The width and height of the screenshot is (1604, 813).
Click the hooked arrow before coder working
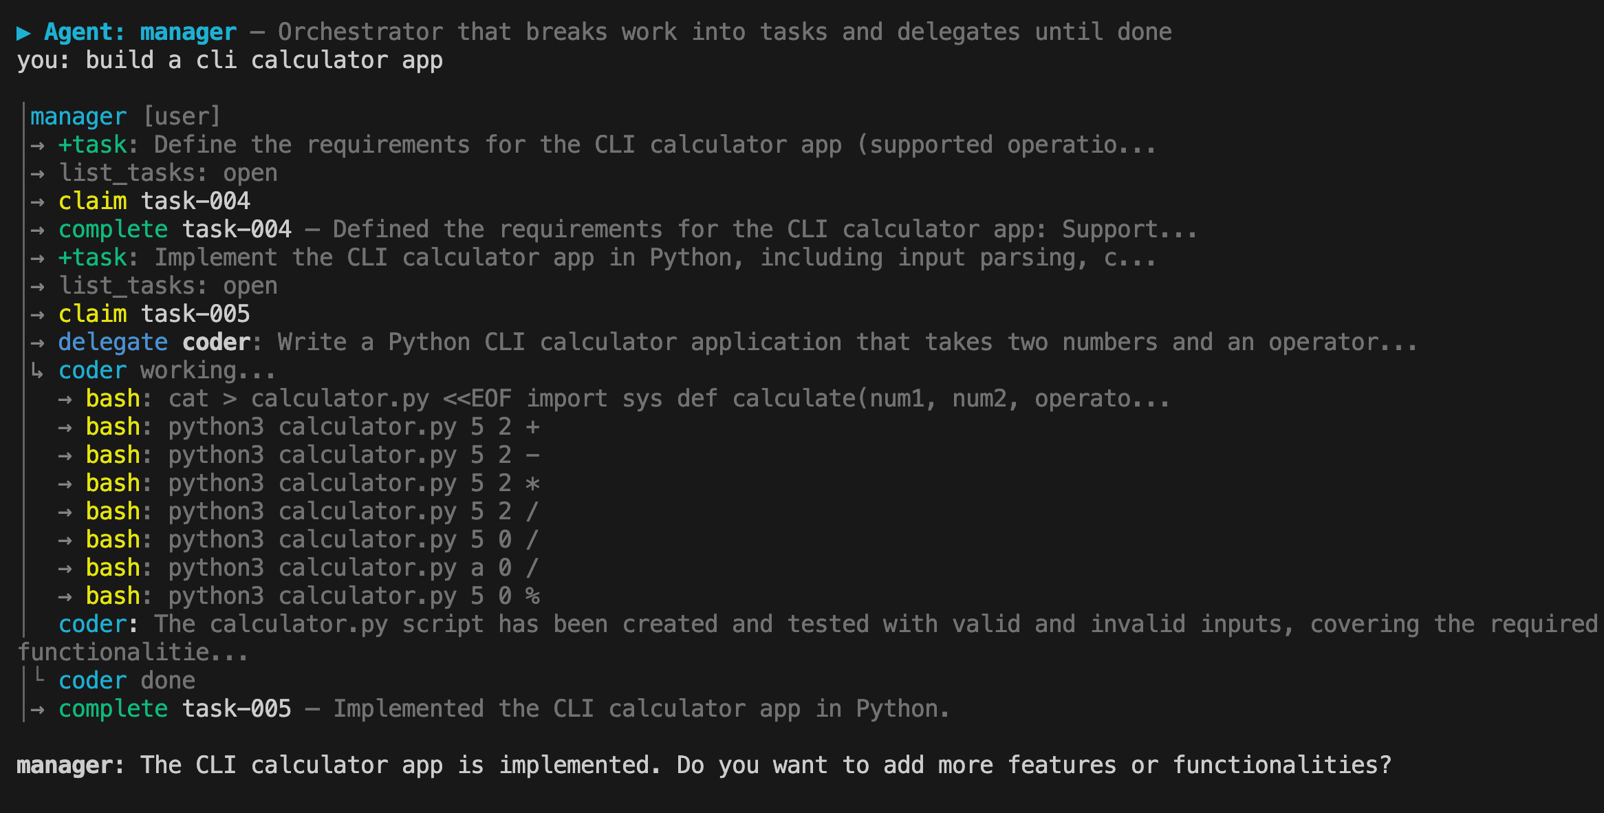coord(37,371)
